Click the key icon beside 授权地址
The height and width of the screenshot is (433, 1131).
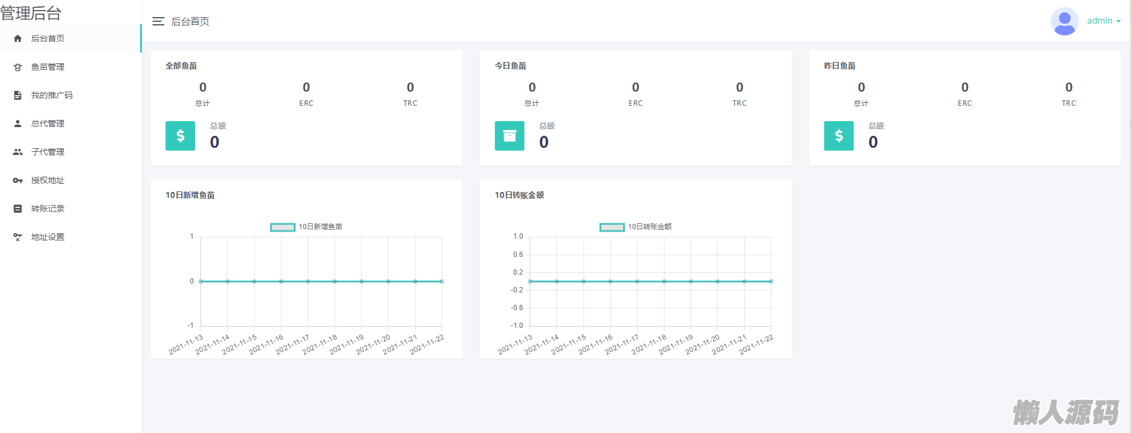click(18, 180)
